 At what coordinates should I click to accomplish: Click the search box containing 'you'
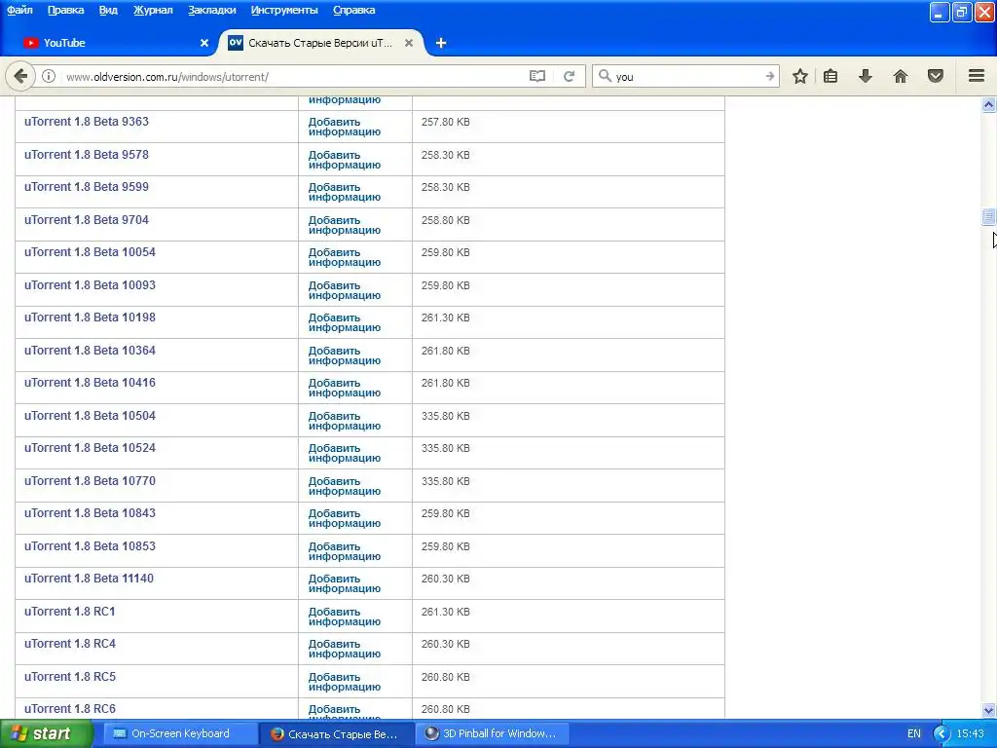click(686, 76)
